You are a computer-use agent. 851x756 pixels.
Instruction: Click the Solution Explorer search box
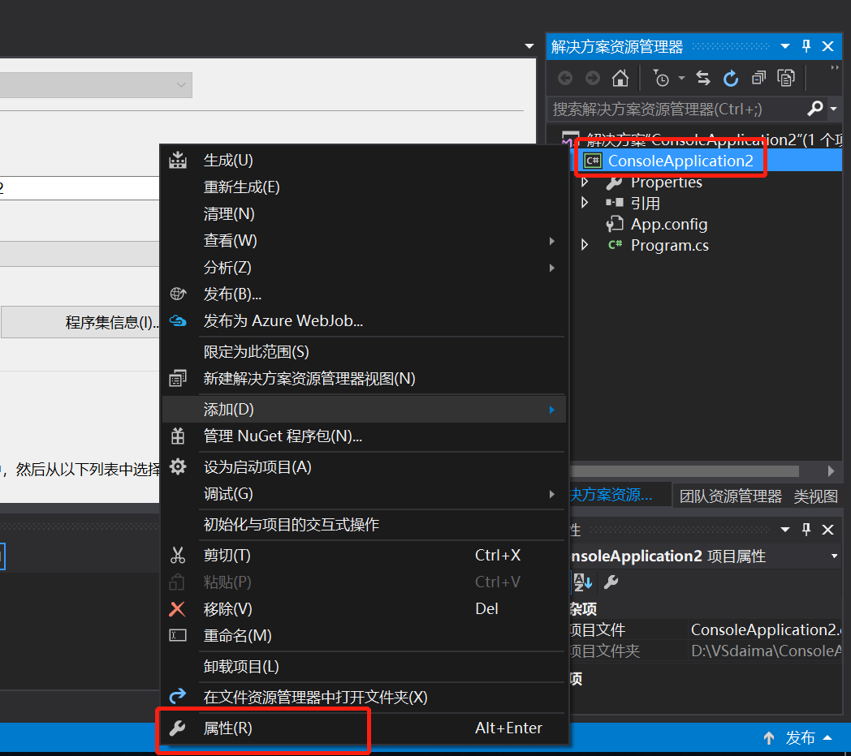(x=677, y=109)
